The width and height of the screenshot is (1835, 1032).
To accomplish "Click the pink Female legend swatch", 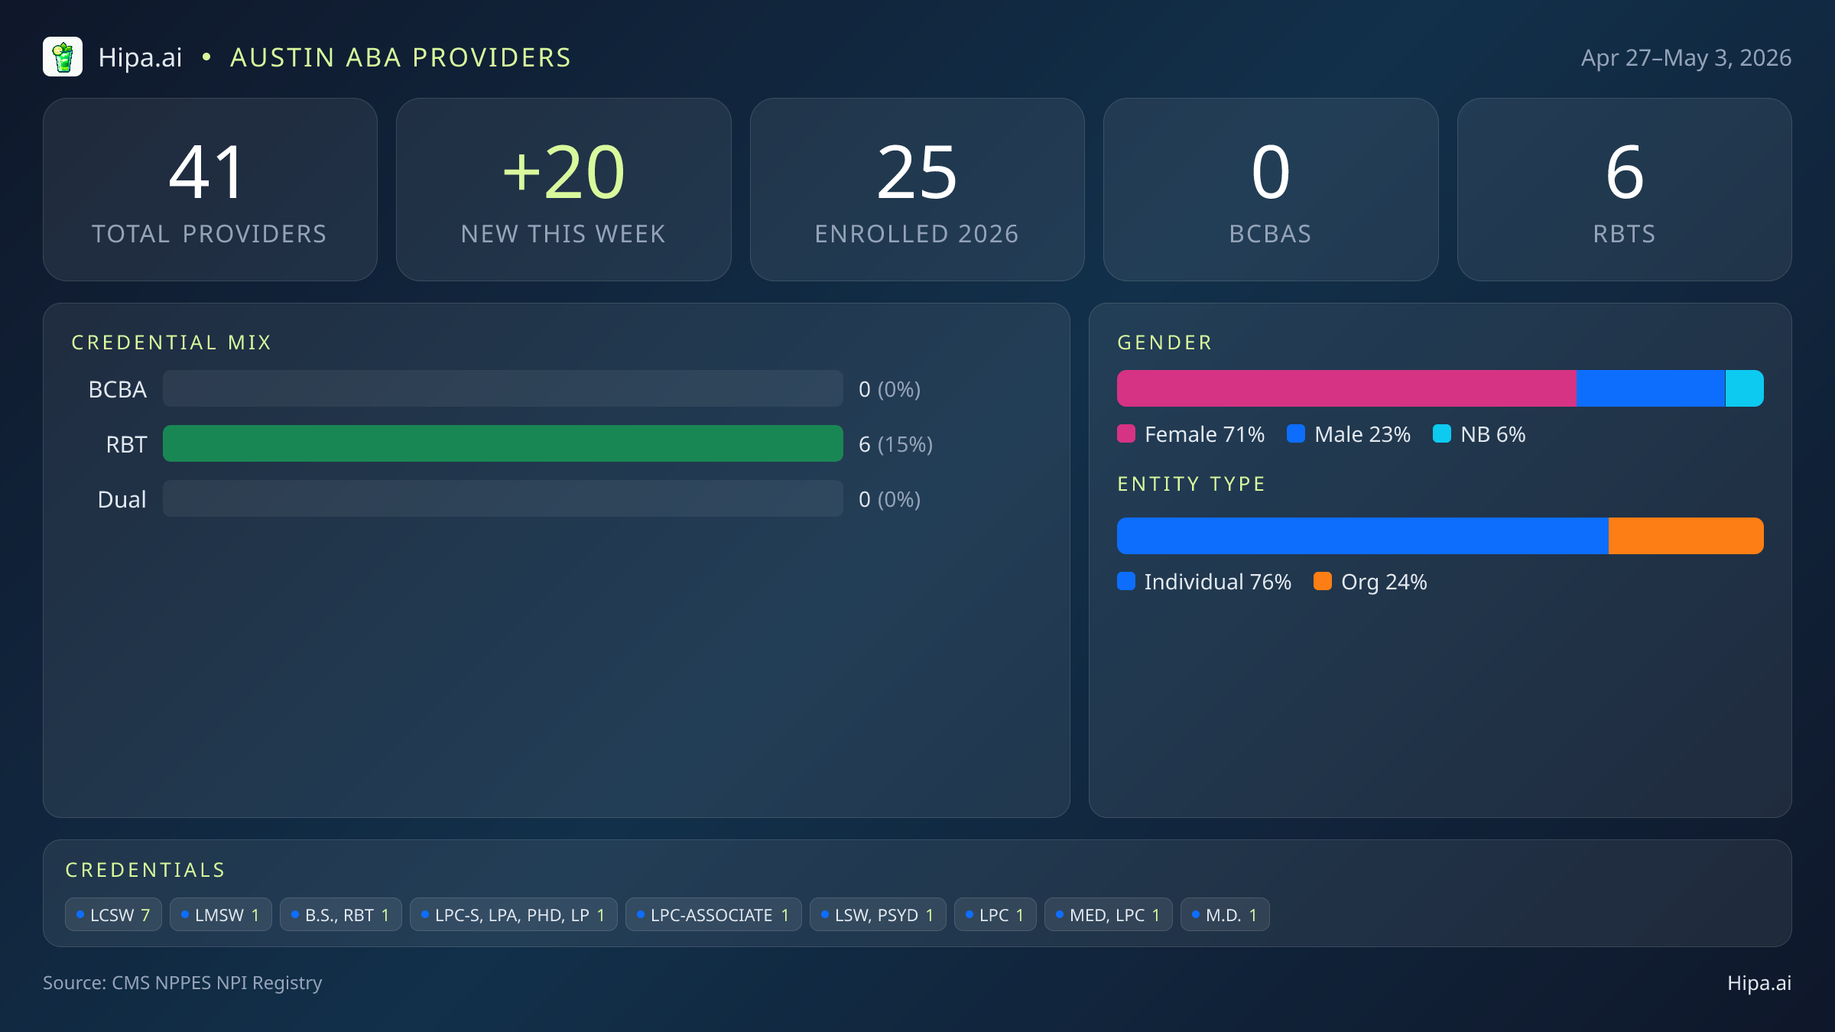I will point(1126,433).
